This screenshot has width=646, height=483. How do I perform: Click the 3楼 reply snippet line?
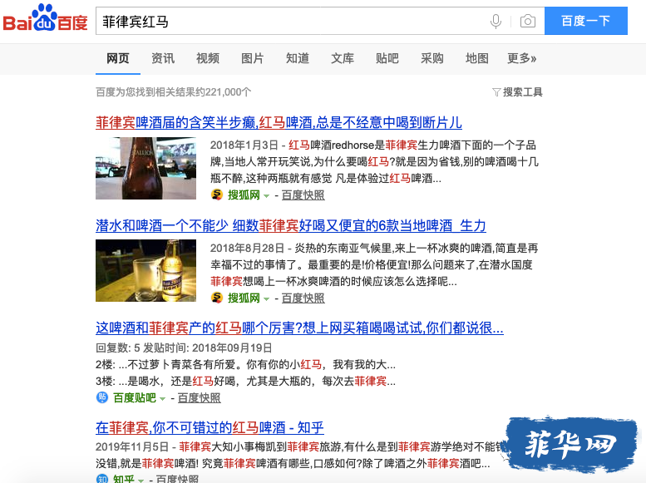pyautogui.click(x=245, y=382)
